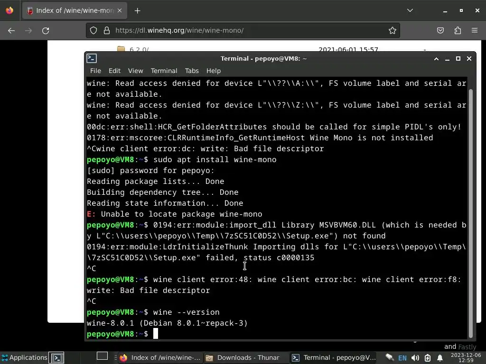Click the panel clock showing 2023-12-06
This screenshot has height=364, width=486.
[x=466, y=358]
